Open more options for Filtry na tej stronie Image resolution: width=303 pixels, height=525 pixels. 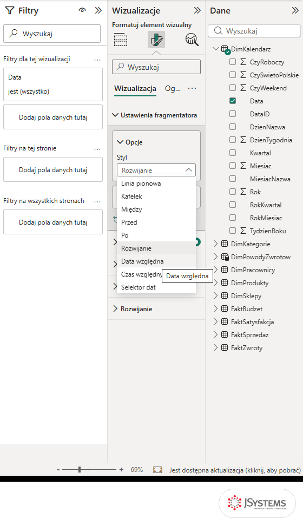click(x=97, y=149)
